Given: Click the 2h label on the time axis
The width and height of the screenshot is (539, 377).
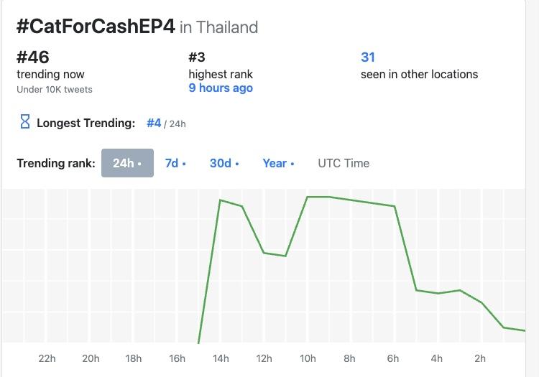Looking at the screenshot, I should click(x=480, y=358).
